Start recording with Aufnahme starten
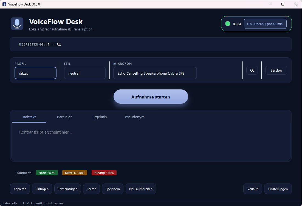 (151, 97)
